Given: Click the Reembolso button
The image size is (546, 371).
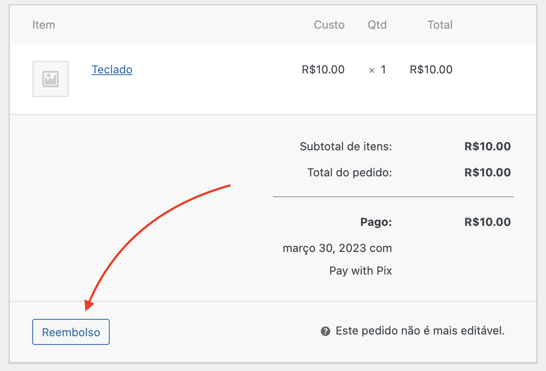Looking at the screenshot, I should (x=71, y=331).
